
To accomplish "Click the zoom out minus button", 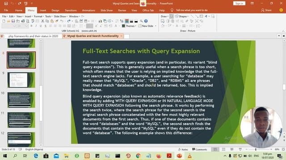I will click(247, 149).
